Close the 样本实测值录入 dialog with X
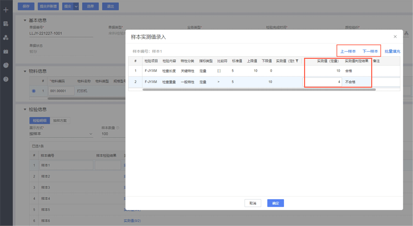The width and height of the screenshot is (413, 226). tap(395, 37)
